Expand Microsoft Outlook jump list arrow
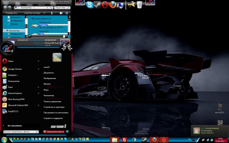The image size is (229, 143). point(38,105)
